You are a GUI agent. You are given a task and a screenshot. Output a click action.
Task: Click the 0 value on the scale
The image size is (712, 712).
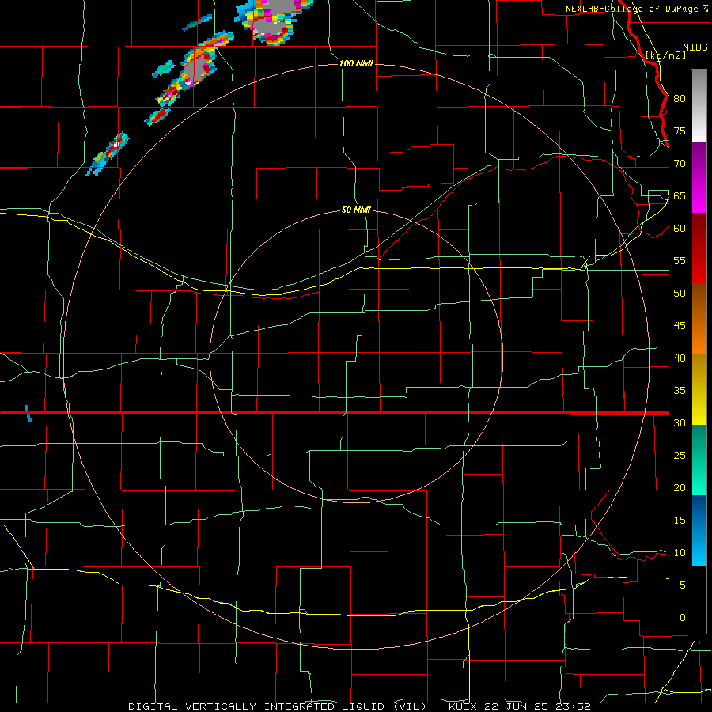click(x=683, y=618)
